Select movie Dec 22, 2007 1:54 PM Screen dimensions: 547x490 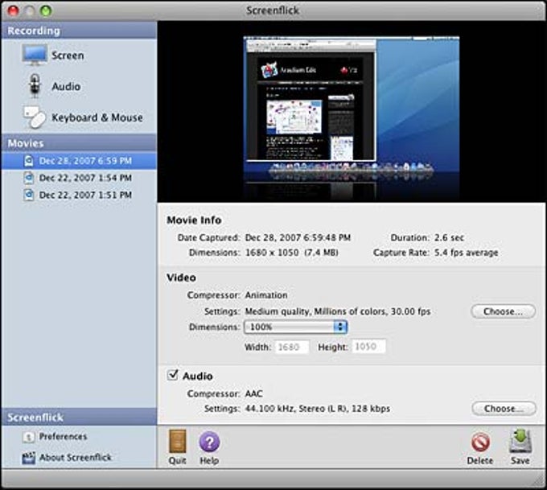coord(79,178)
